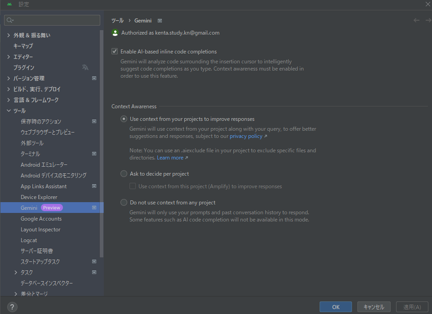
Task: Open Google Accounts settings page
Action: point(41,219)
